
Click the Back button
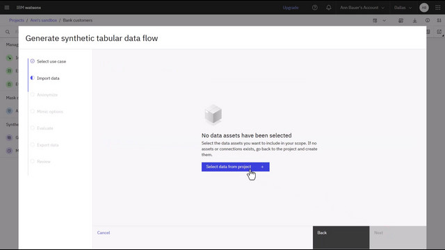[x=341, y=237]
